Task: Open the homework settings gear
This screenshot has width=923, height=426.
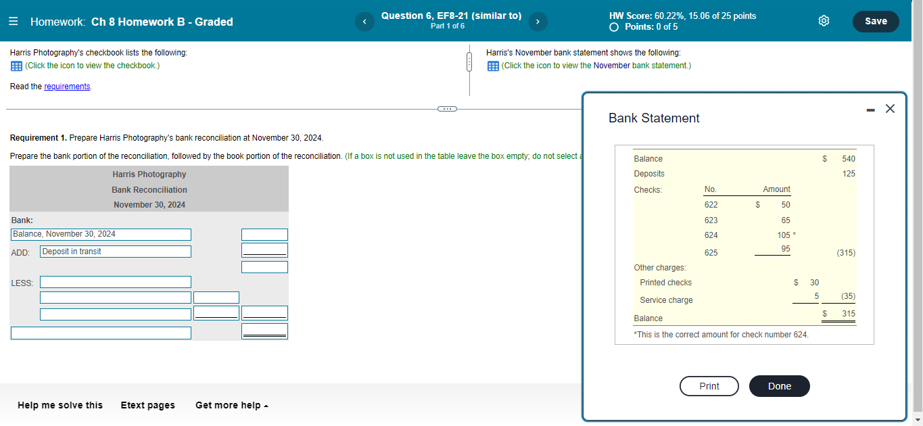Action: pos(824,21)
